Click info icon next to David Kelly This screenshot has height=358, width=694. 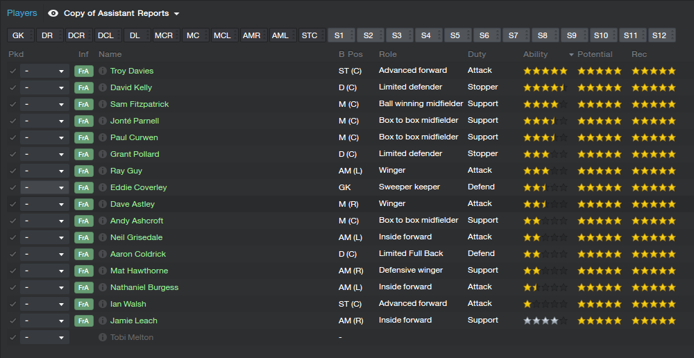click(103, 87)
